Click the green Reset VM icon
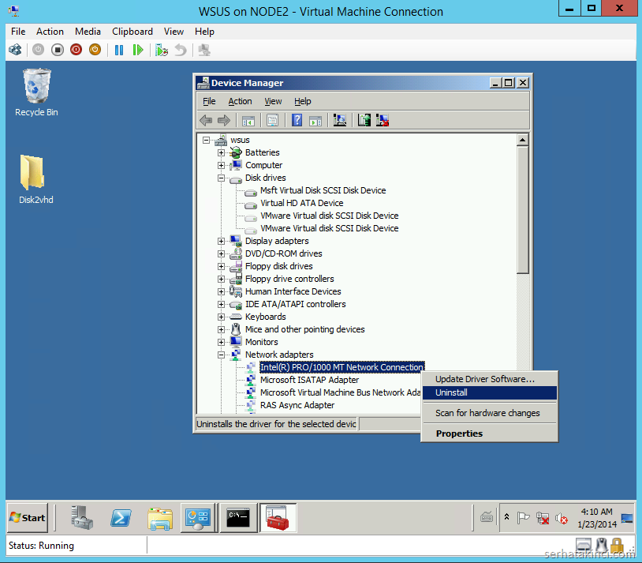Image resolution: width=642 pixels, height=563 pixels. tap(138, 50)
